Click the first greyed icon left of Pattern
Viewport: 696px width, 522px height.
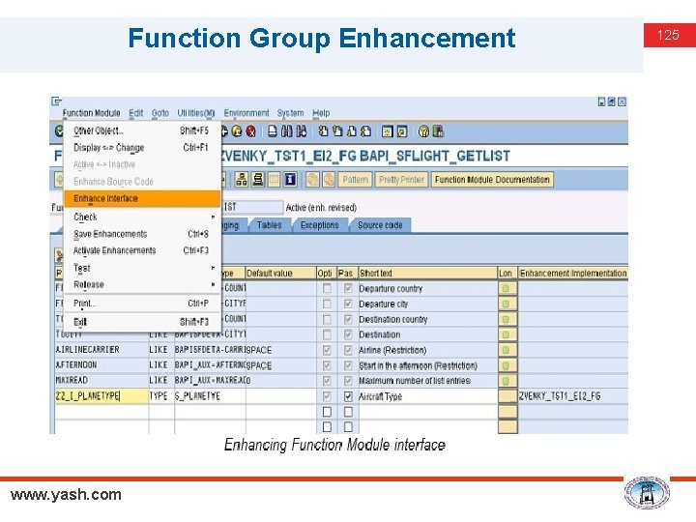pyautogui.click(x=312, y=180)
